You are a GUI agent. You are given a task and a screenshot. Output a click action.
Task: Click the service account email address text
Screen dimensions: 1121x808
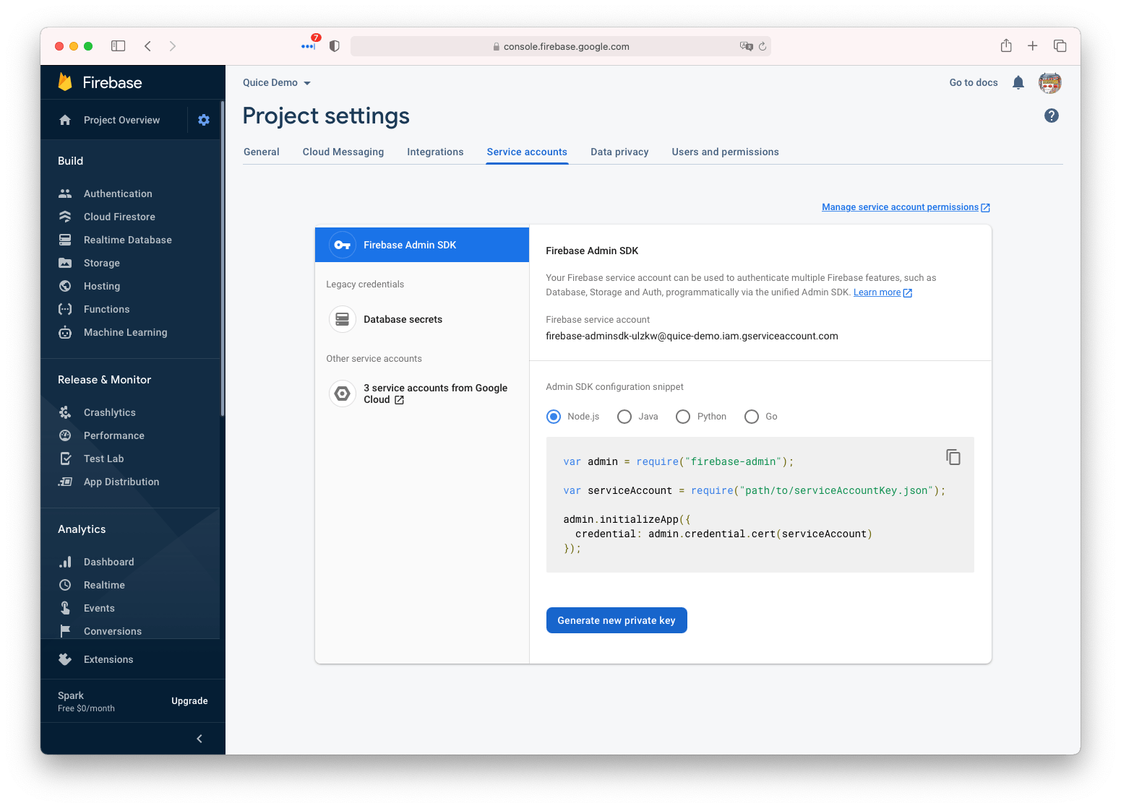coord(692,336)
